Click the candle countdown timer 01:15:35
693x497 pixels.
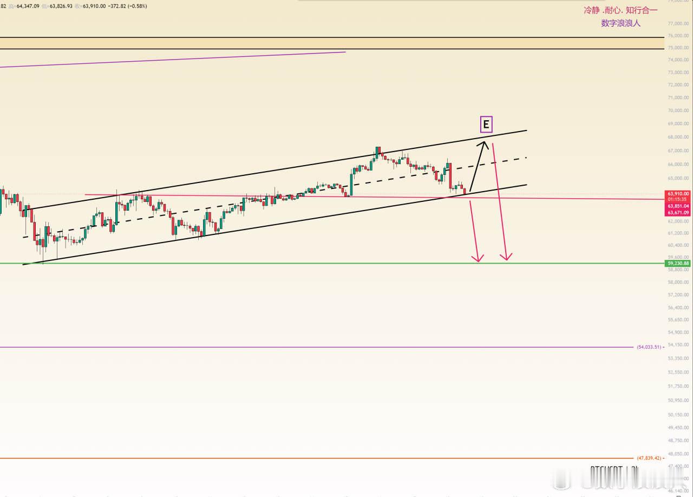coord(678,199)
